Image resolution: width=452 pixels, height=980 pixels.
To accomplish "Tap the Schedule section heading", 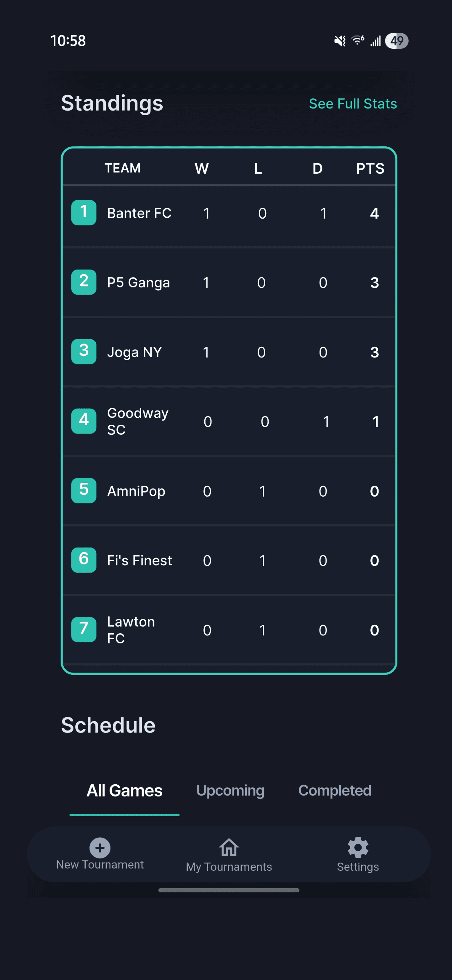I will coord(108,724).
